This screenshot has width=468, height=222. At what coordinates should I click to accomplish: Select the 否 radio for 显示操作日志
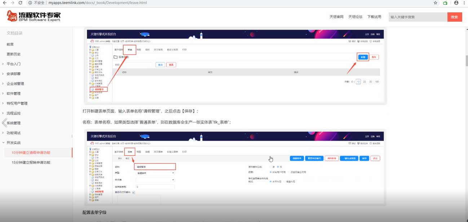278,166
